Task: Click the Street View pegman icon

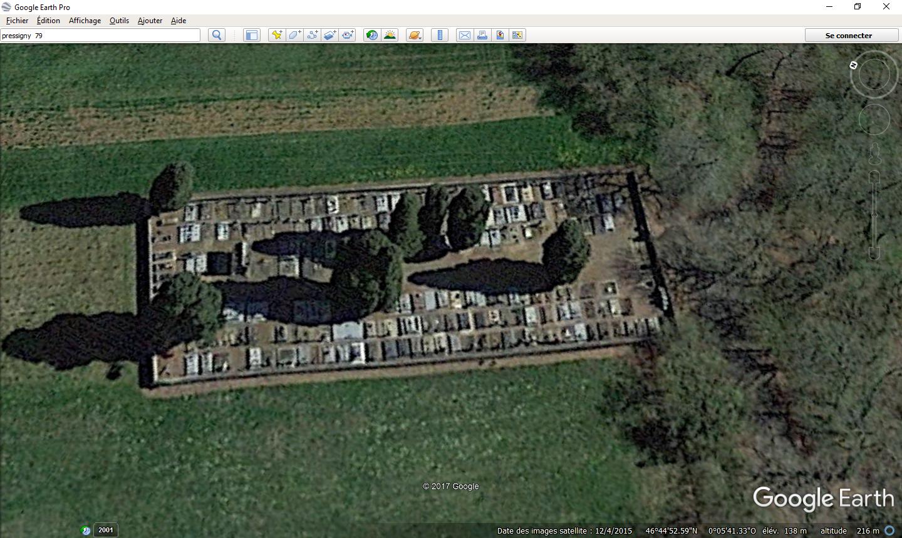Action: tap(874, 154)
